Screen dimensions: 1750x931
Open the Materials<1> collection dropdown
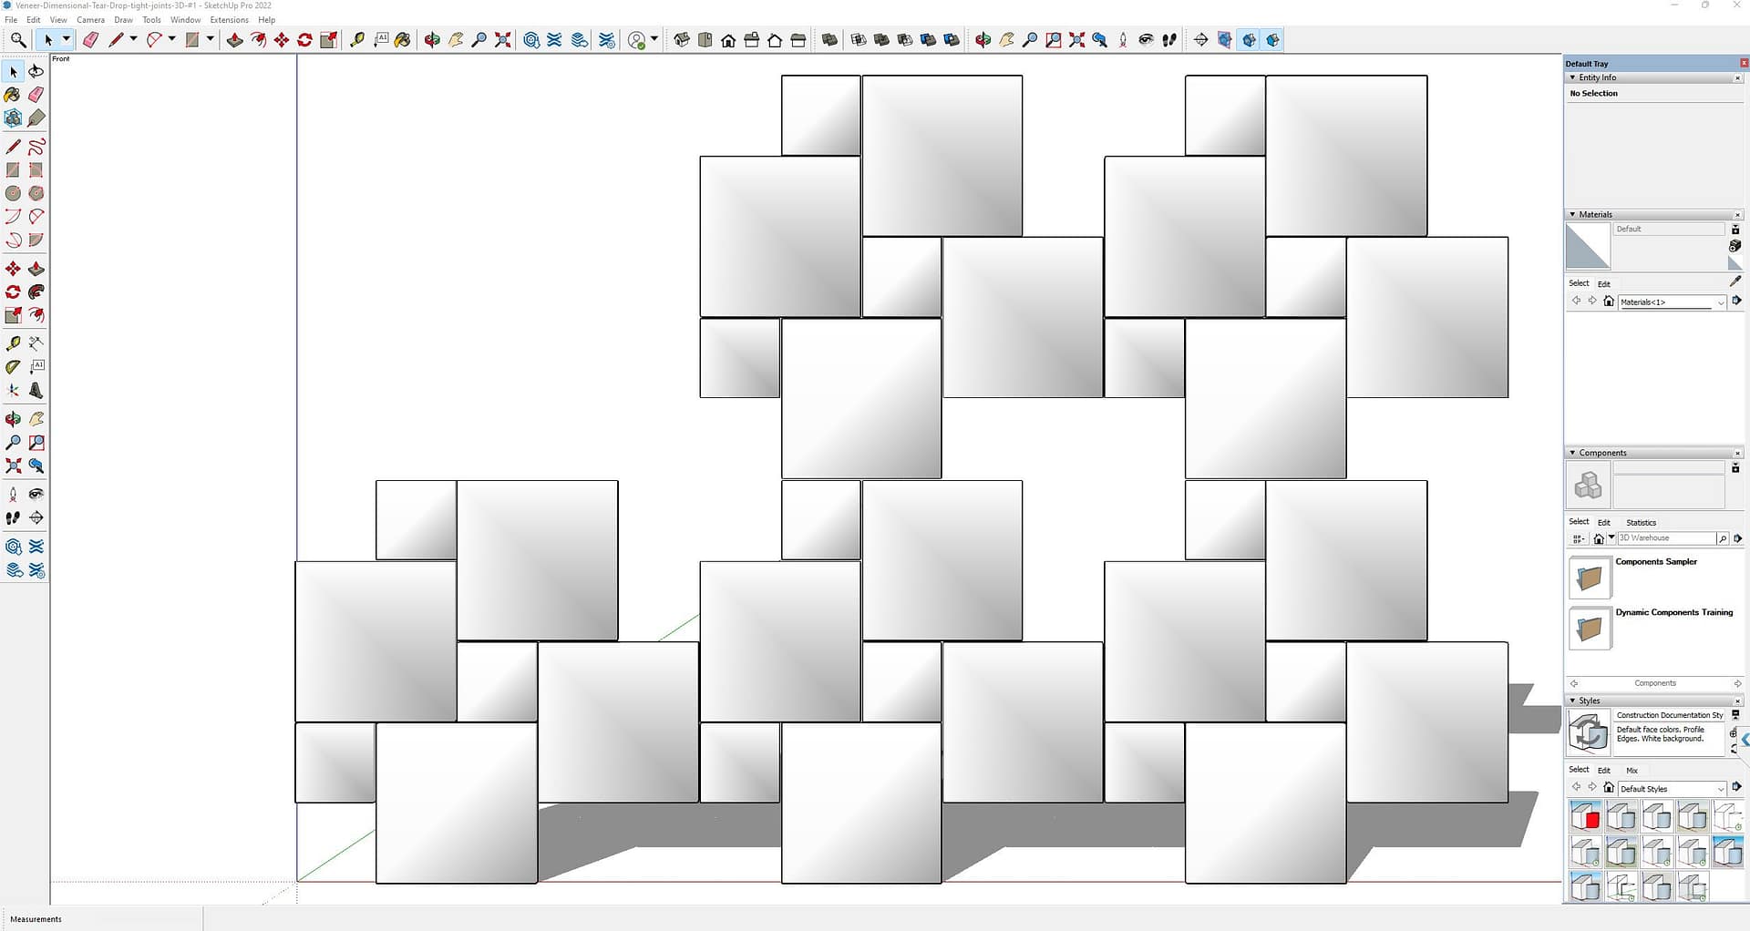tap(1720, 302)
